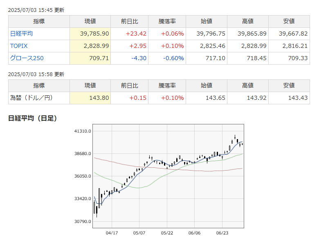Open the 日経平均 index link
Viewport: 319px width, 243px height.
21,34
